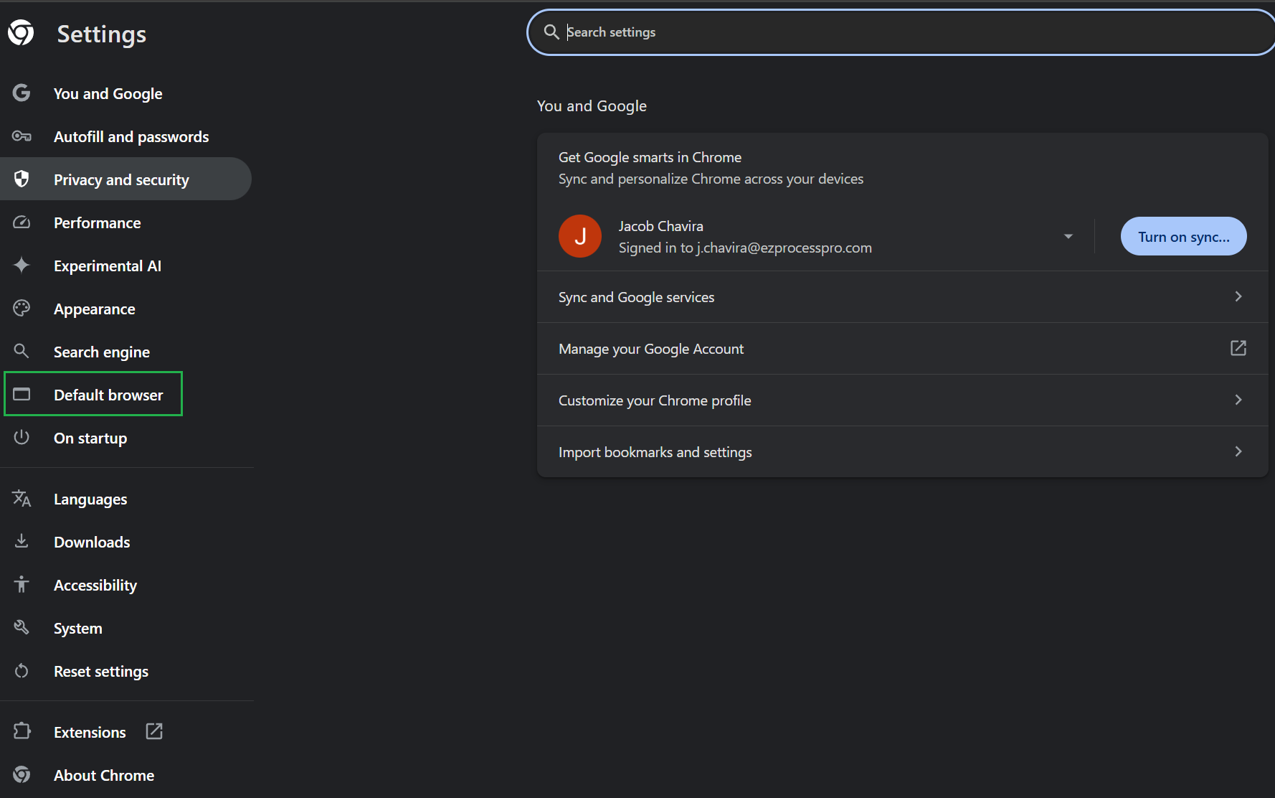Screen dimensions: 1275x798
Task: Click the sparkle Experimental AI icon
Action: point(22,265)
